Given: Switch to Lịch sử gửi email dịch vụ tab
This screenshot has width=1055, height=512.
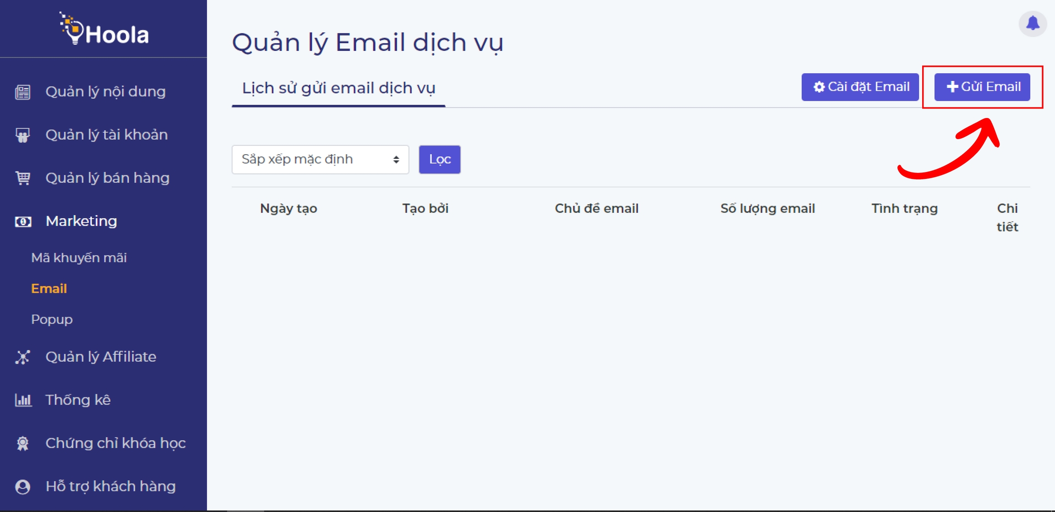Looking at the screenshot, I should coord(338,88).
